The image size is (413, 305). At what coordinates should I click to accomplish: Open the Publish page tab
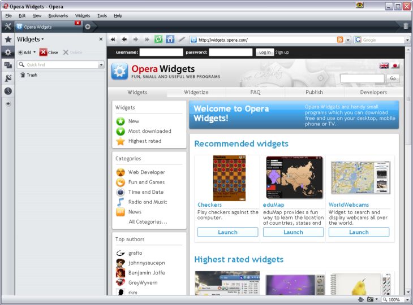click(314, 92)
